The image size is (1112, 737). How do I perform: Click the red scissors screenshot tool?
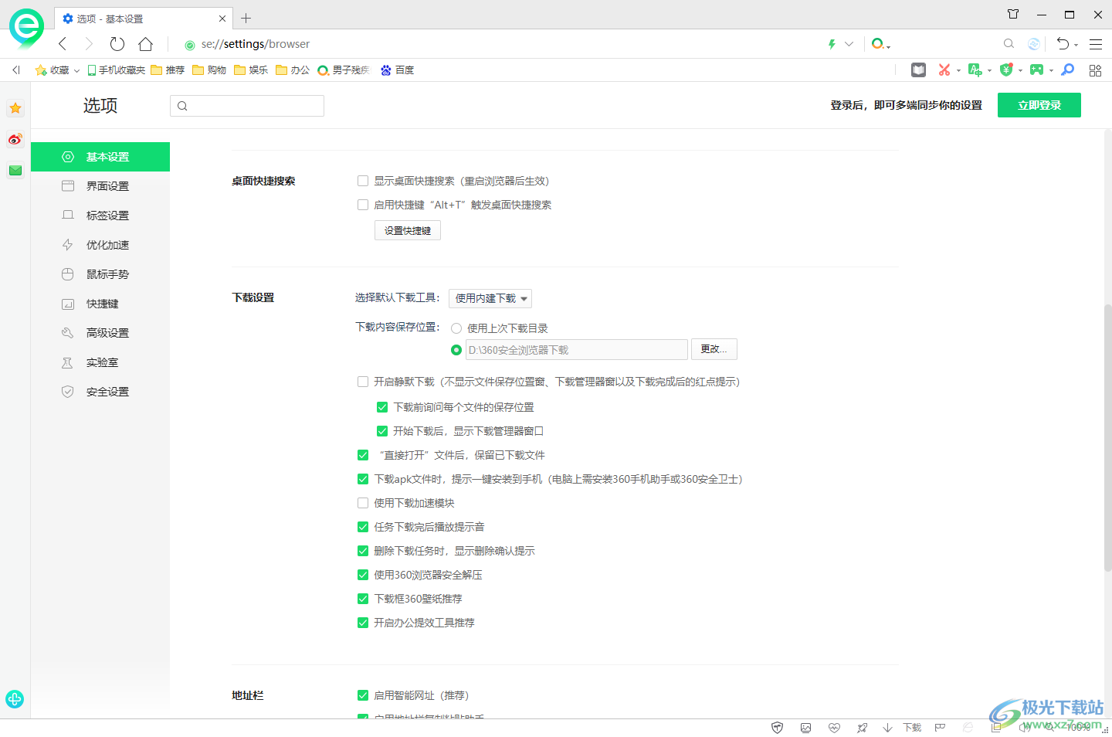click(x=944, y=70)
